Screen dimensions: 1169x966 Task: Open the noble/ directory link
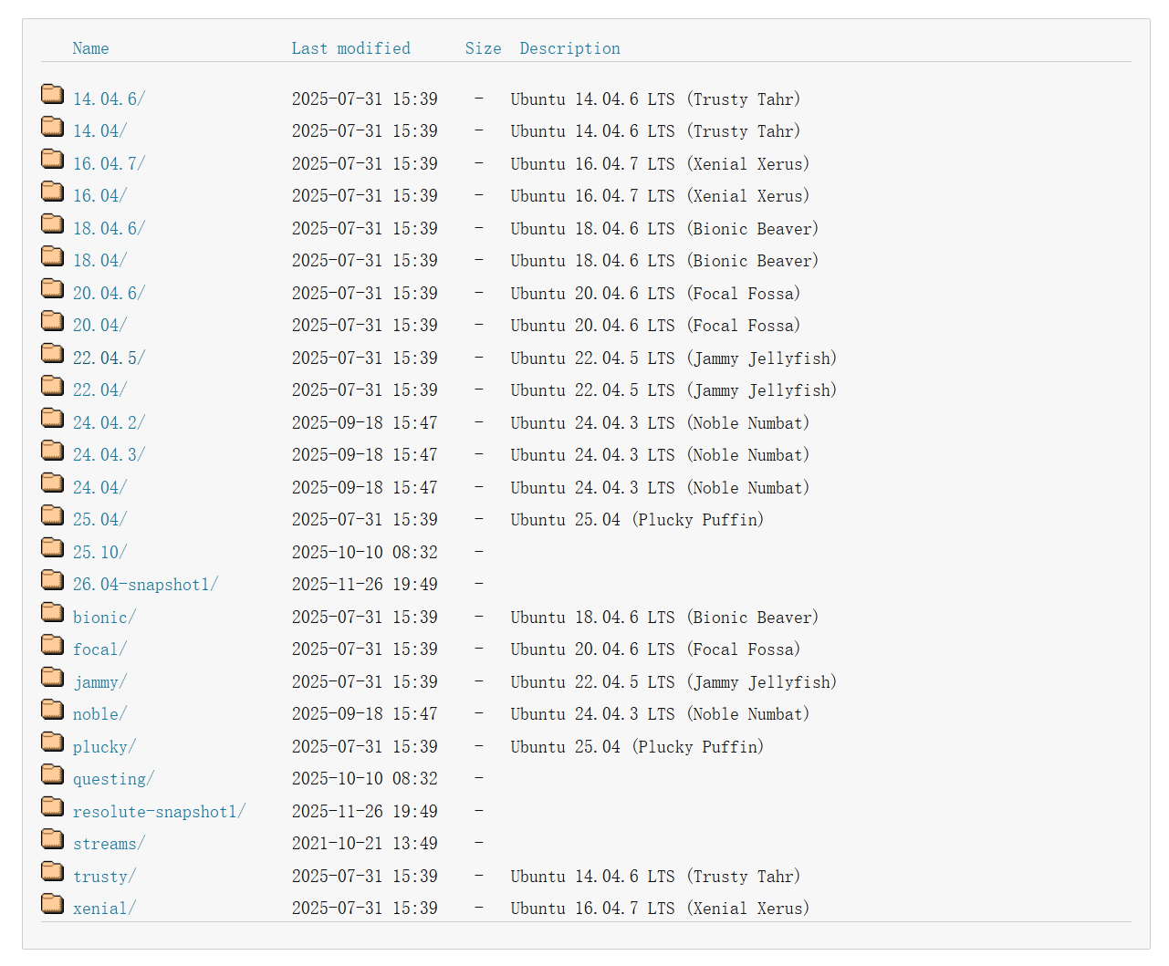coord(99,714)
